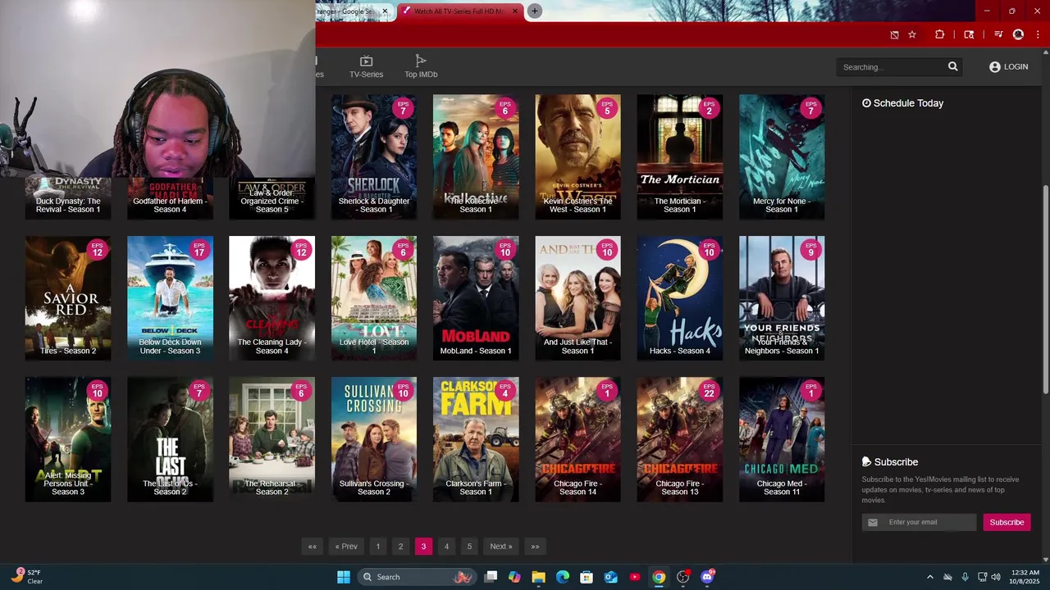The height and width of the screenshot is (590, 1050).
Task: Select current pagination page 3
Action: [x=423, y=547]
